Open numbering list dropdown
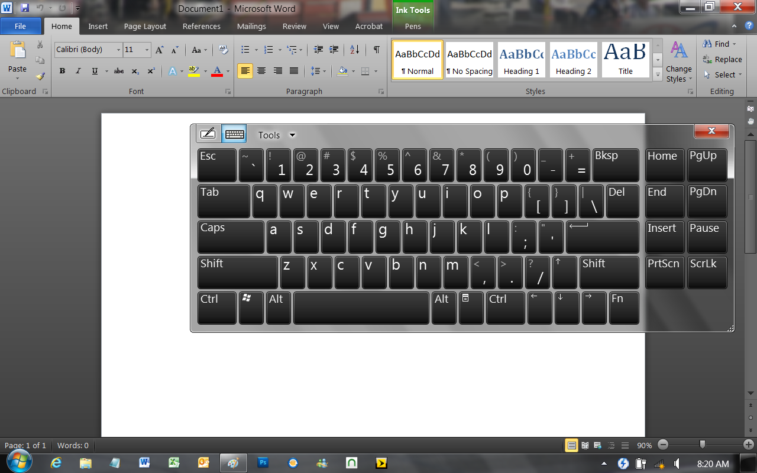This screenshot has width=757, height=473. pyautogui.click(x=280, y=50)
